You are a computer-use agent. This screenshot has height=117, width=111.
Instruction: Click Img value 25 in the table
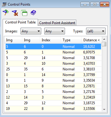pos(8,69)
